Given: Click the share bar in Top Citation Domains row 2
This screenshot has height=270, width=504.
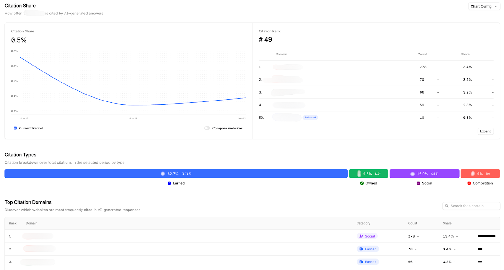Looking at the screenshot, I should pyautogui.click(x=480, y=249).
